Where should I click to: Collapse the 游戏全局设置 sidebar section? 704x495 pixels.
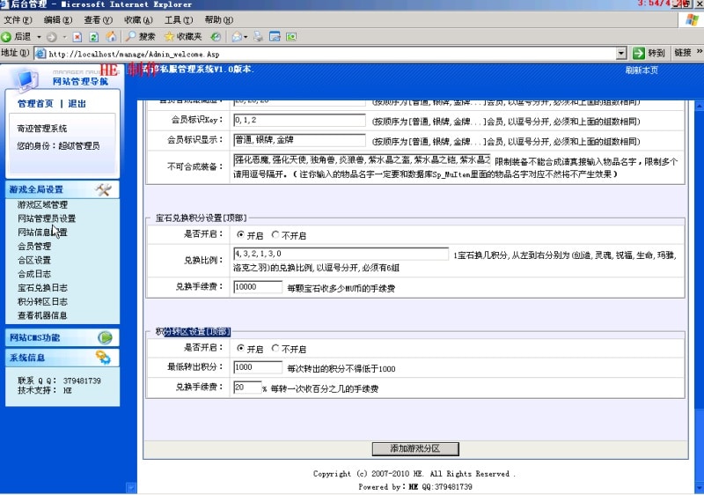[x=59, y=189]
